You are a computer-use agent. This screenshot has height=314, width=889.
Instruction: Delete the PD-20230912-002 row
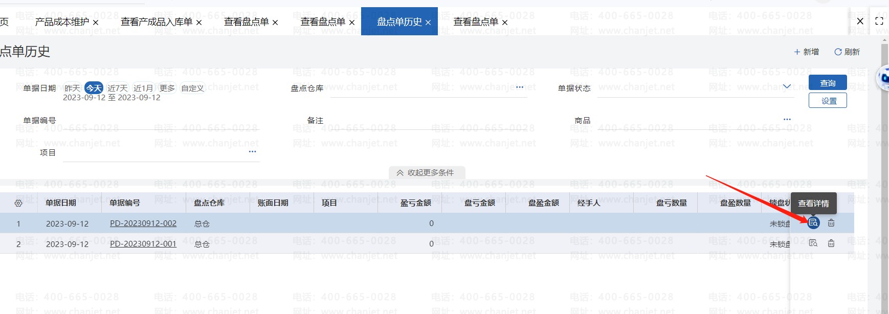pos(831,223)
